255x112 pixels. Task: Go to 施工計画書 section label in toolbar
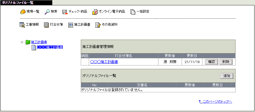pyautogui.click(x=82, y=25)
